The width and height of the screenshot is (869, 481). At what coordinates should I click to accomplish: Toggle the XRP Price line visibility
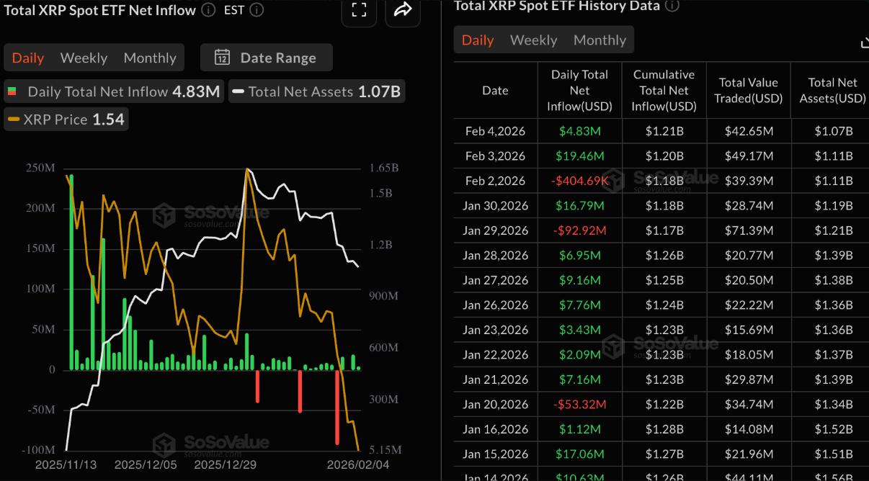[66, 119]
